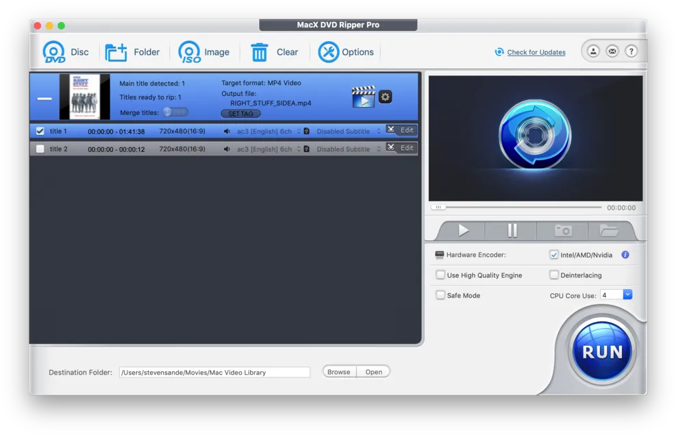
Task: Click the refresh icon beside Check for Updates
Action: pos(499,52)
